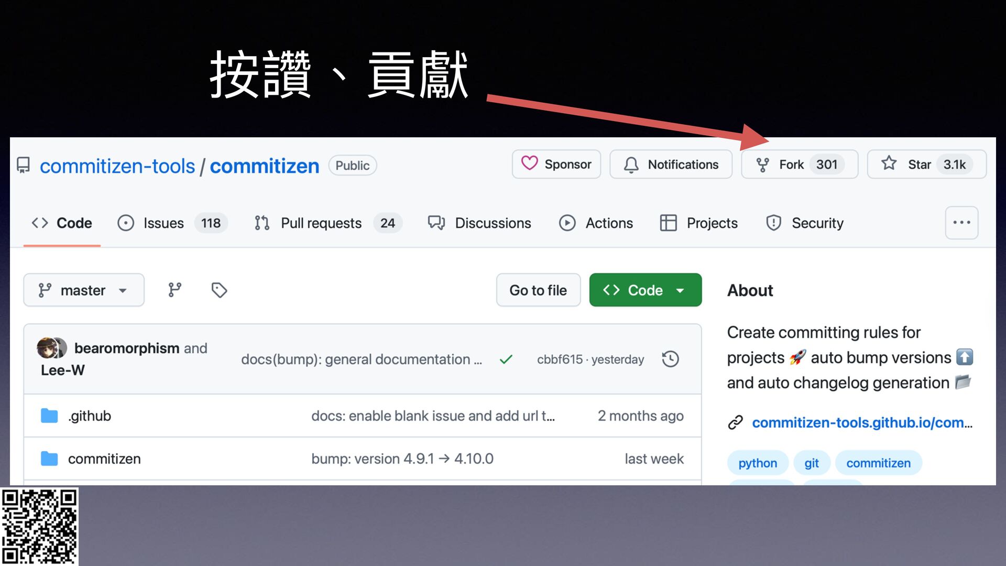
Task: Click the commitizen folder icon
Action: pyautogui.click(x=49, y=459)
